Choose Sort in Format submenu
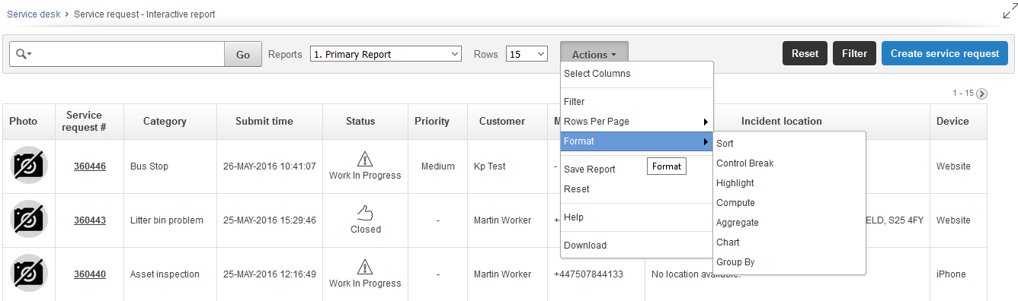Image resolution: width=1018 pixels, height=301 pixels. [789, 144]
